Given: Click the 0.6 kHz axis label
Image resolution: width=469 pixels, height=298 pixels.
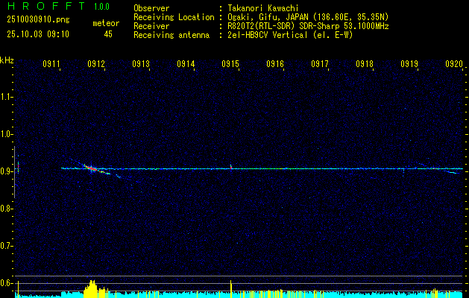Looking at the screenshot, I should coord(6,283).
